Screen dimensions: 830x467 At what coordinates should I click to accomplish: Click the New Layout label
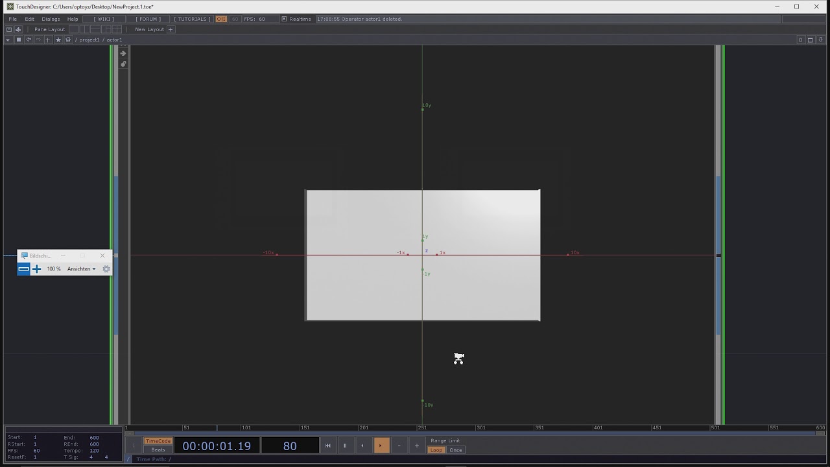pos(149,29)
